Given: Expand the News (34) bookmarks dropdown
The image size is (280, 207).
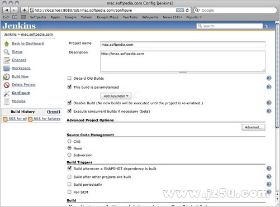Looking at the screenshot, I should (x=173, y=17).
